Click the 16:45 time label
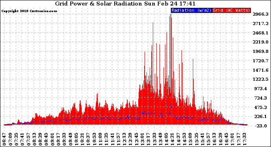Image resolution: width=271 pixels, height=147 pixels. pos(226,139)
